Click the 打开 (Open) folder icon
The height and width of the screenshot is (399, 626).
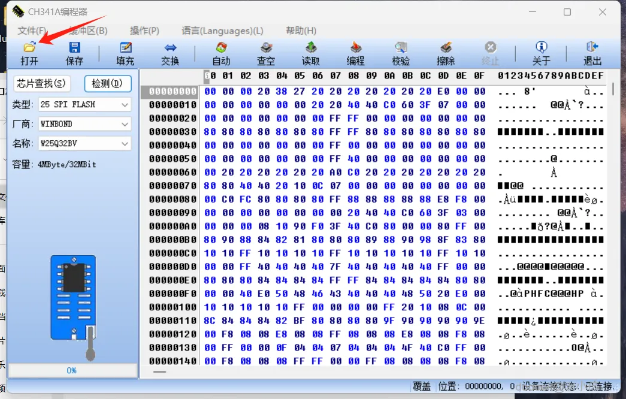29,47
